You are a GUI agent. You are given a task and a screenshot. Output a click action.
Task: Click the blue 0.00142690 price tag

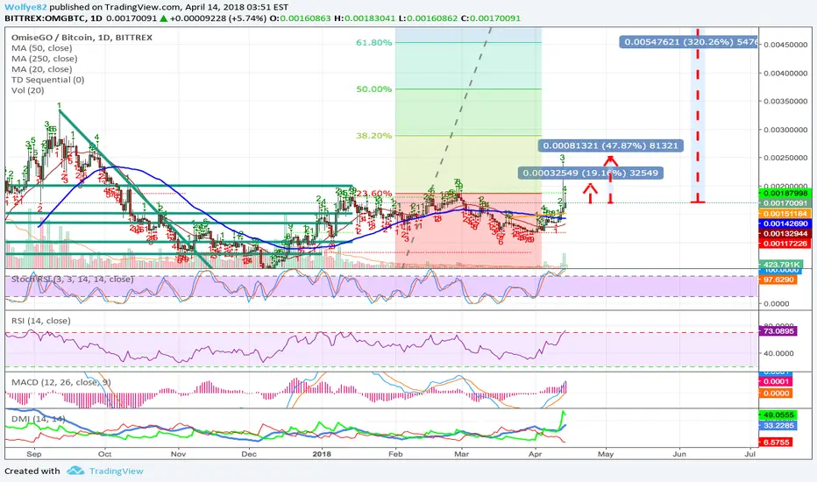785,223
